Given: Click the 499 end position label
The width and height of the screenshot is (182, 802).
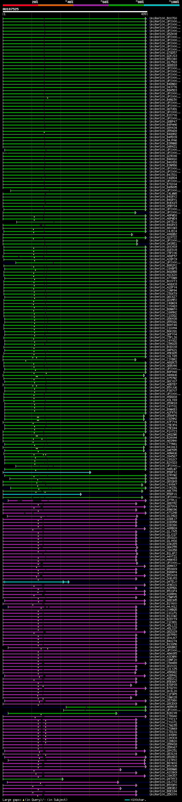Looking at the screenshot, I should (144, 14).
